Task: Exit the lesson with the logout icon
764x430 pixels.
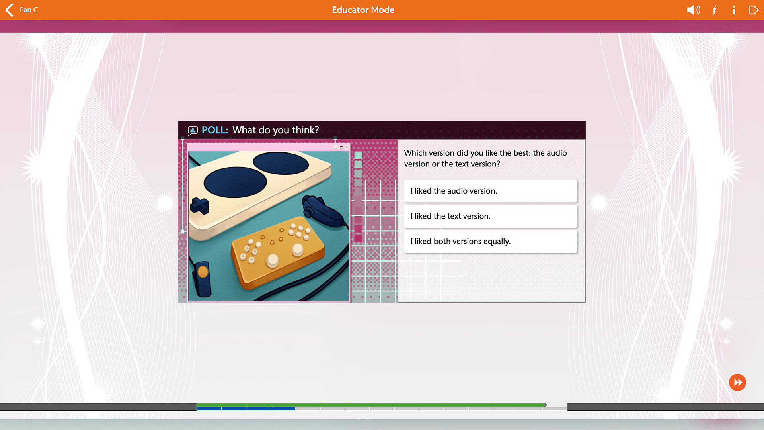Action: pyautogui.click(x=754, y=10)
